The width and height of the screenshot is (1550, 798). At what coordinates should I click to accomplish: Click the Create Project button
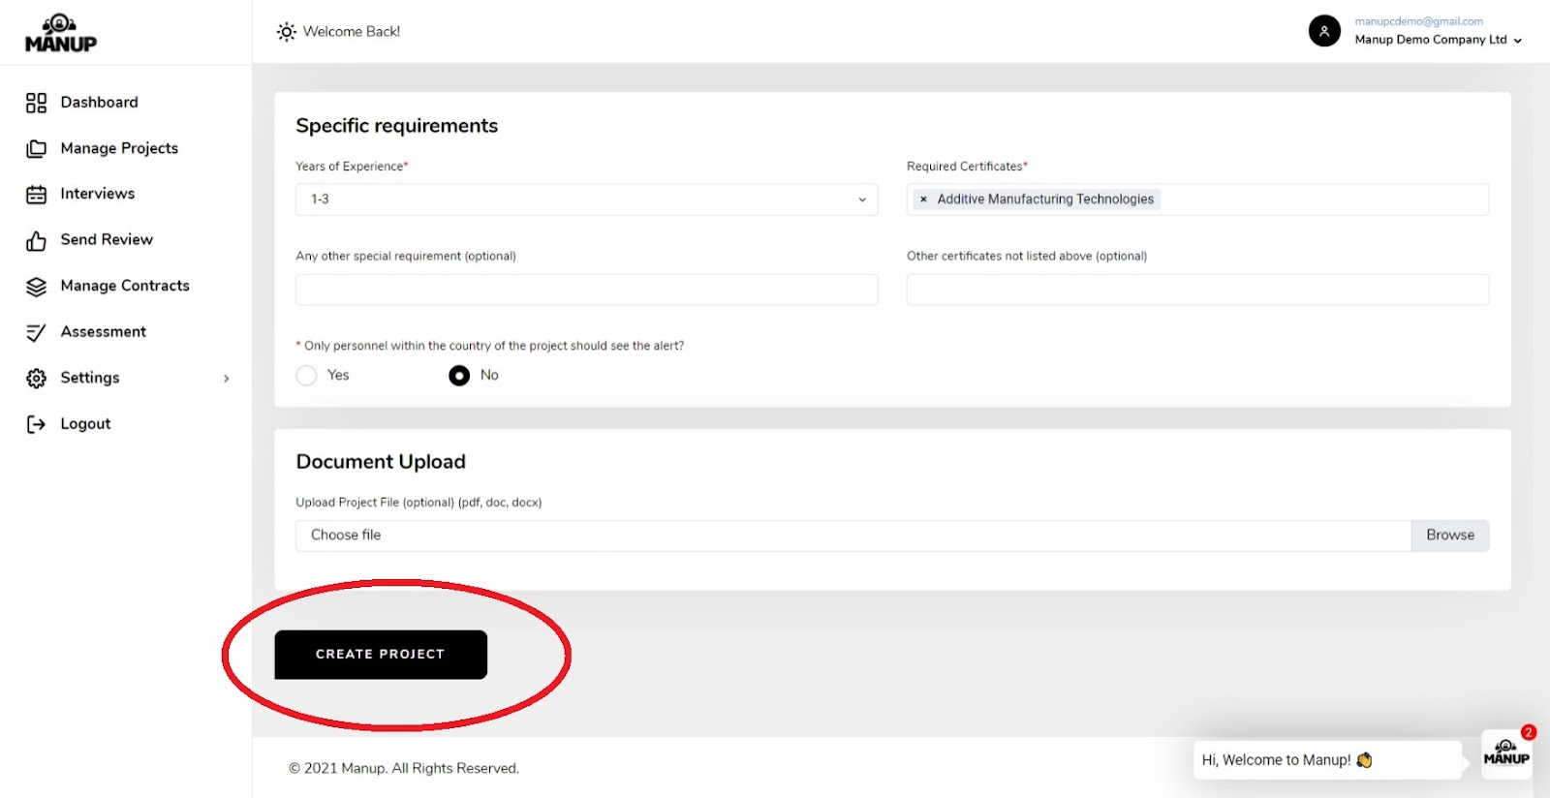381,655
